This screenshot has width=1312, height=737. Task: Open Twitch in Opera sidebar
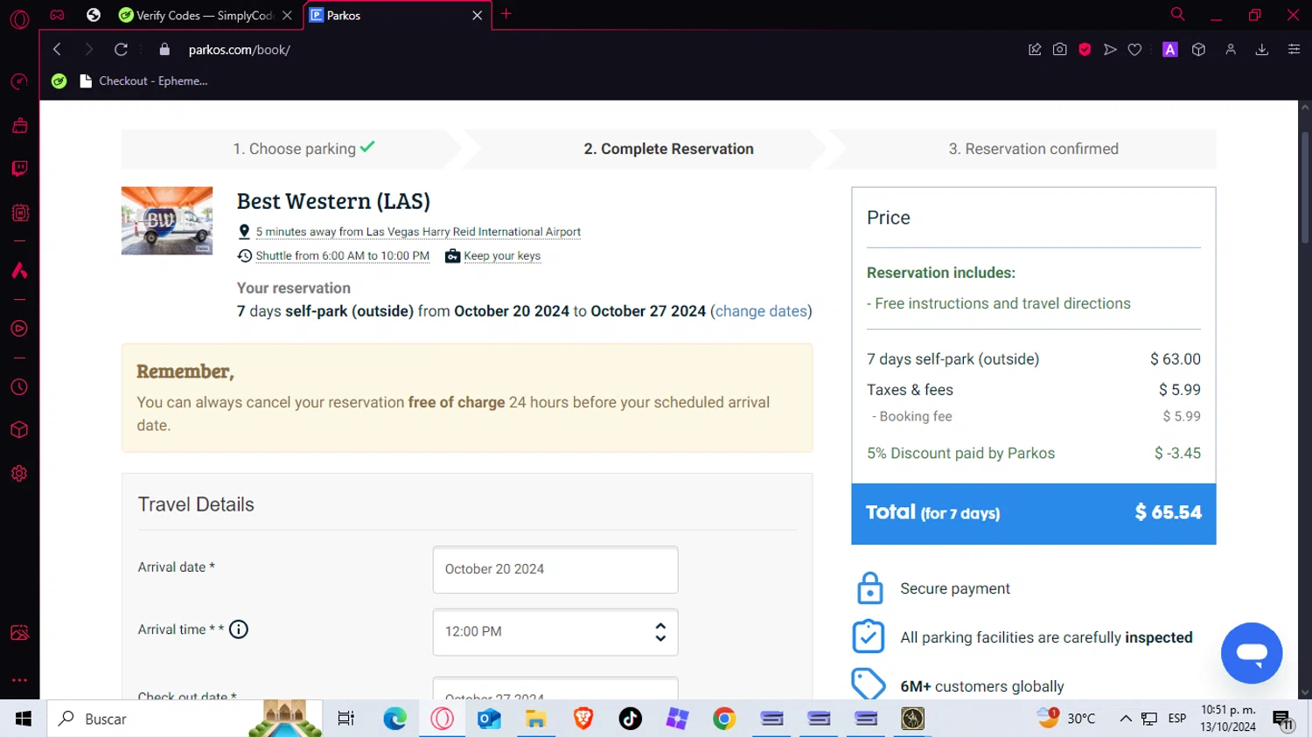(x=19, y=169)
